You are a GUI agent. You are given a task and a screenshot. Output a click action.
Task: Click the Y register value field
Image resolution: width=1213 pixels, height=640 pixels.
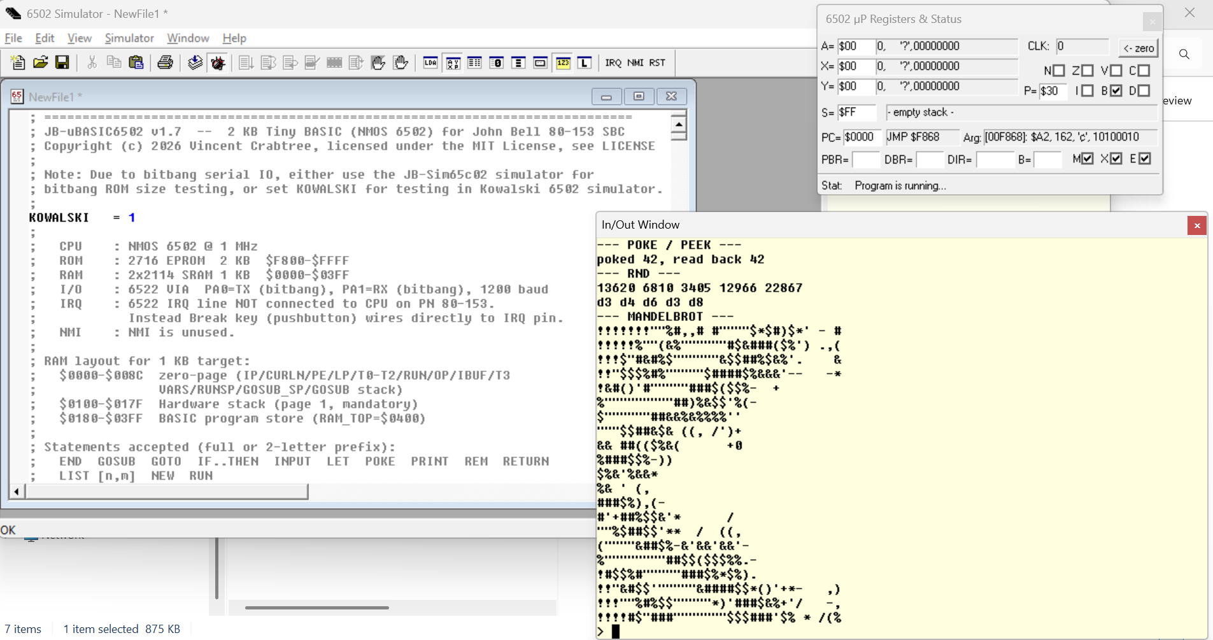point(855,86)
